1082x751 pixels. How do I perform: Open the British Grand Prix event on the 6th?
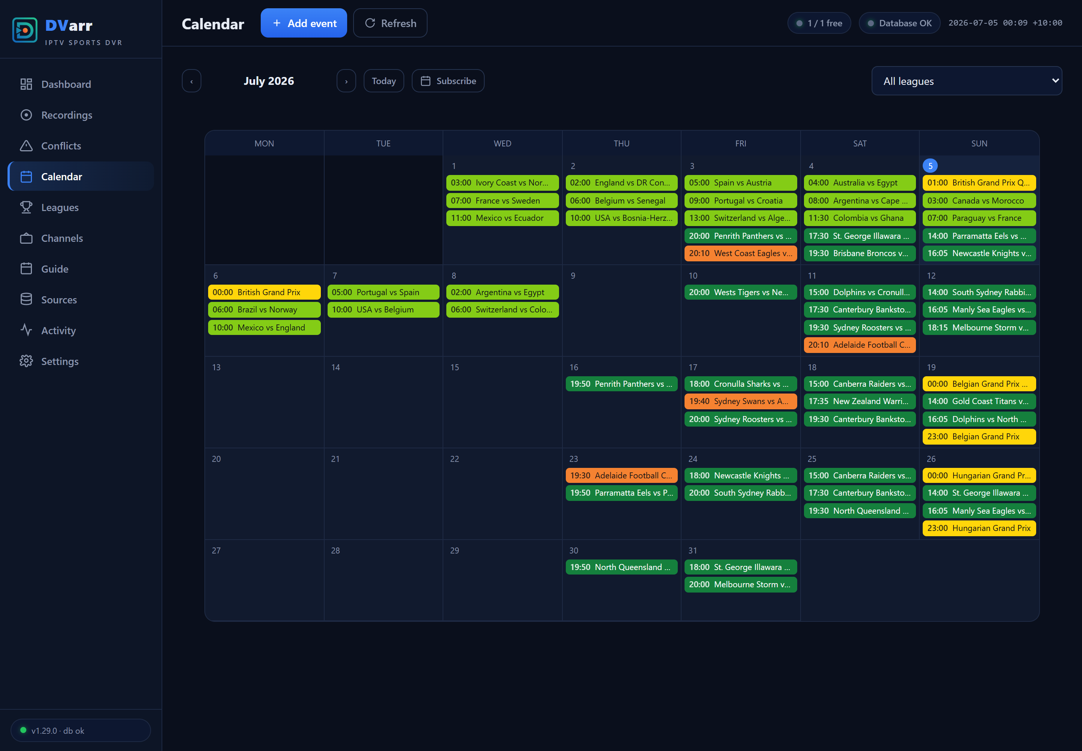point(264,292)
